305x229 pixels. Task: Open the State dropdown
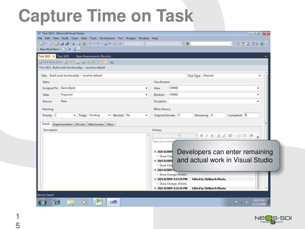[x=146, y=95]
